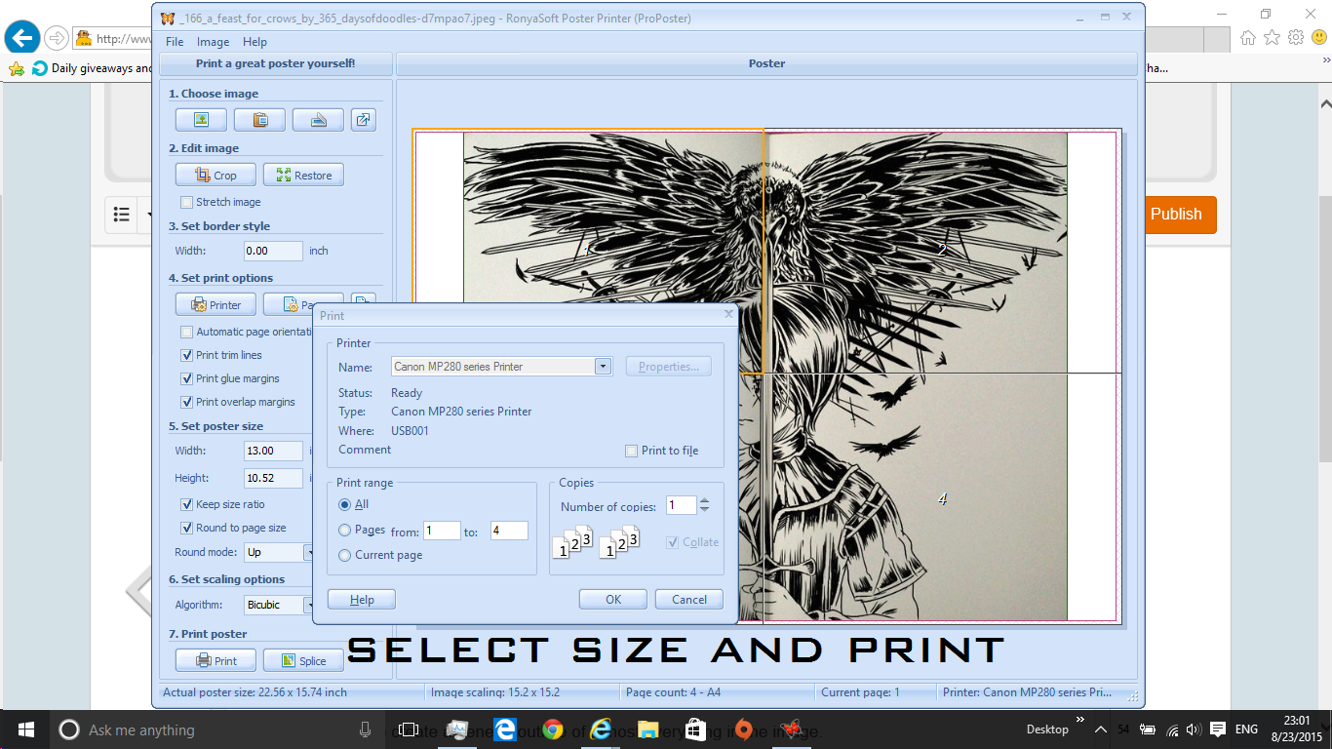Open Internet Explorer tools gear
The height and width of the screenshot is (749, 1332).
[1295, 38]
